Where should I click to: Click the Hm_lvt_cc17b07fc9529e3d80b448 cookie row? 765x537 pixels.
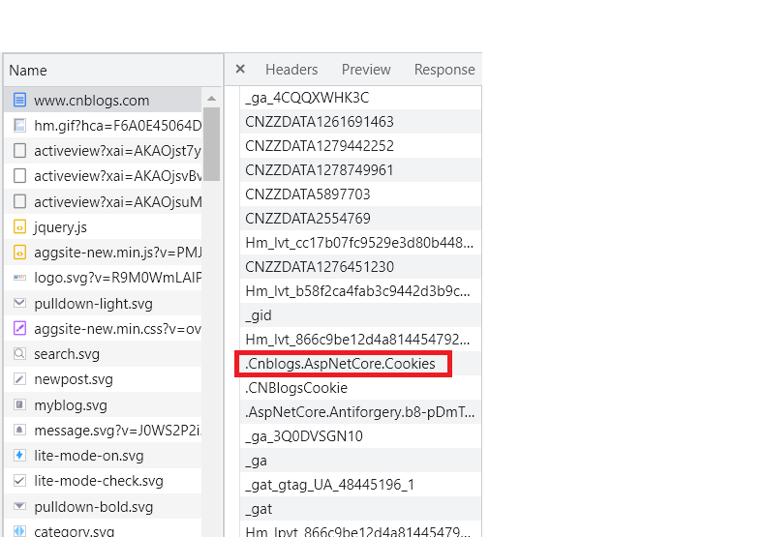pos(360,242)
